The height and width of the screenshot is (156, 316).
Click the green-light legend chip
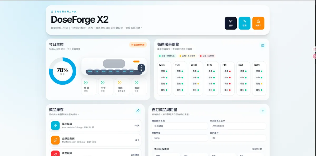pos(167,56)
